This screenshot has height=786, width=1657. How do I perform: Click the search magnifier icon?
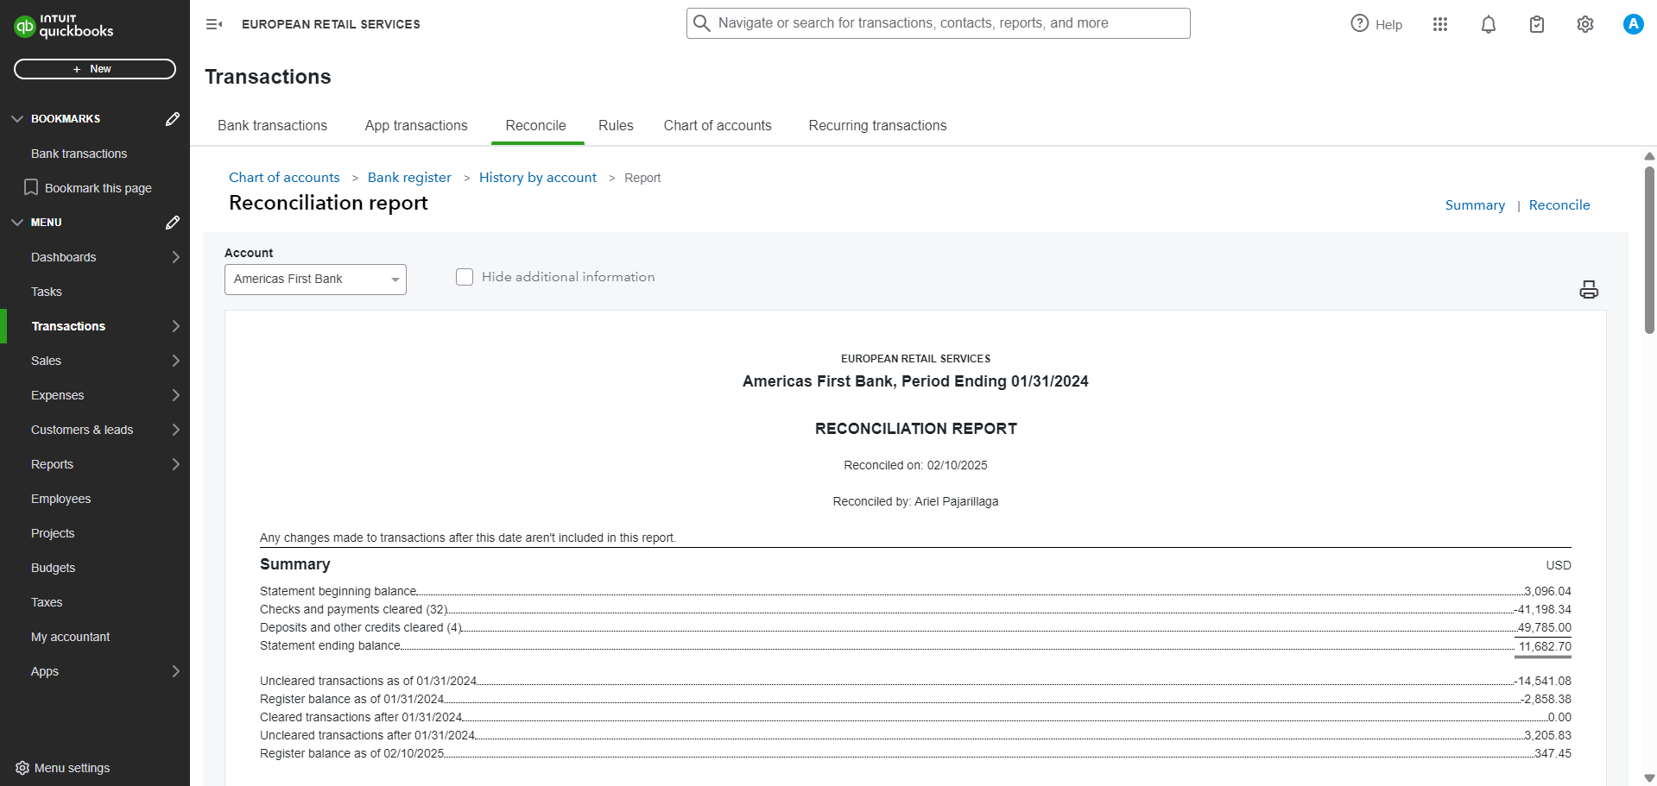702,23
